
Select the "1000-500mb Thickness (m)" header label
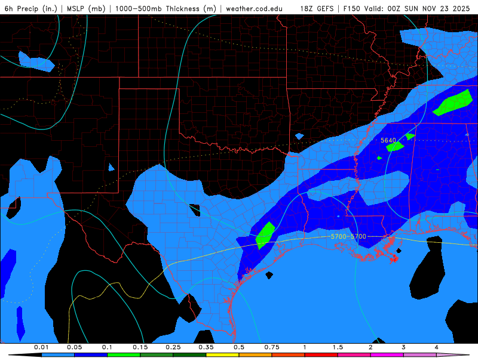pyautogui.click(x=166, y=8)
